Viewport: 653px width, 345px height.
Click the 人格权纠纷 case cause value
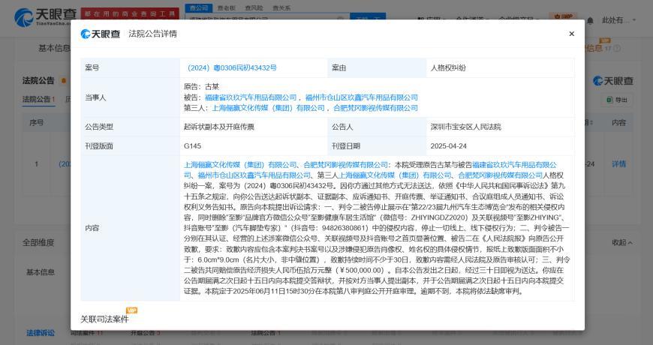(448, 67)
